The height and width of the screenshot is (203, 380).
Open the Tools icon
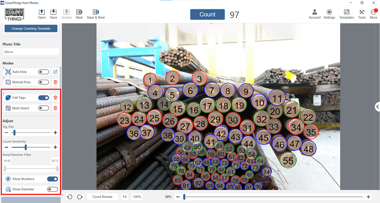click(x=362, y=12)
